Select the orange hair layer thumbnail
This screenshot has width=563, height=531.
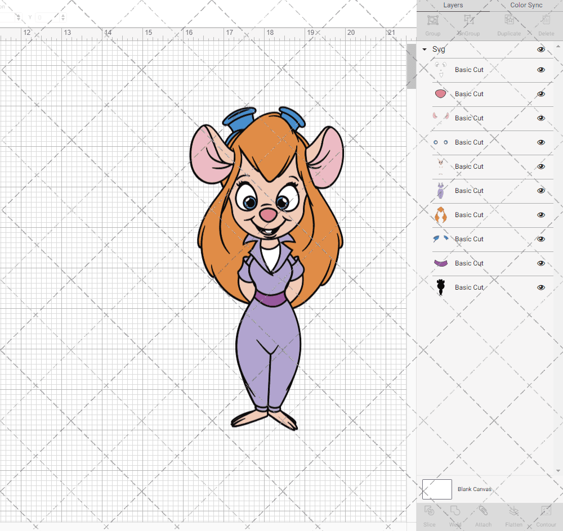coord(441,214)
